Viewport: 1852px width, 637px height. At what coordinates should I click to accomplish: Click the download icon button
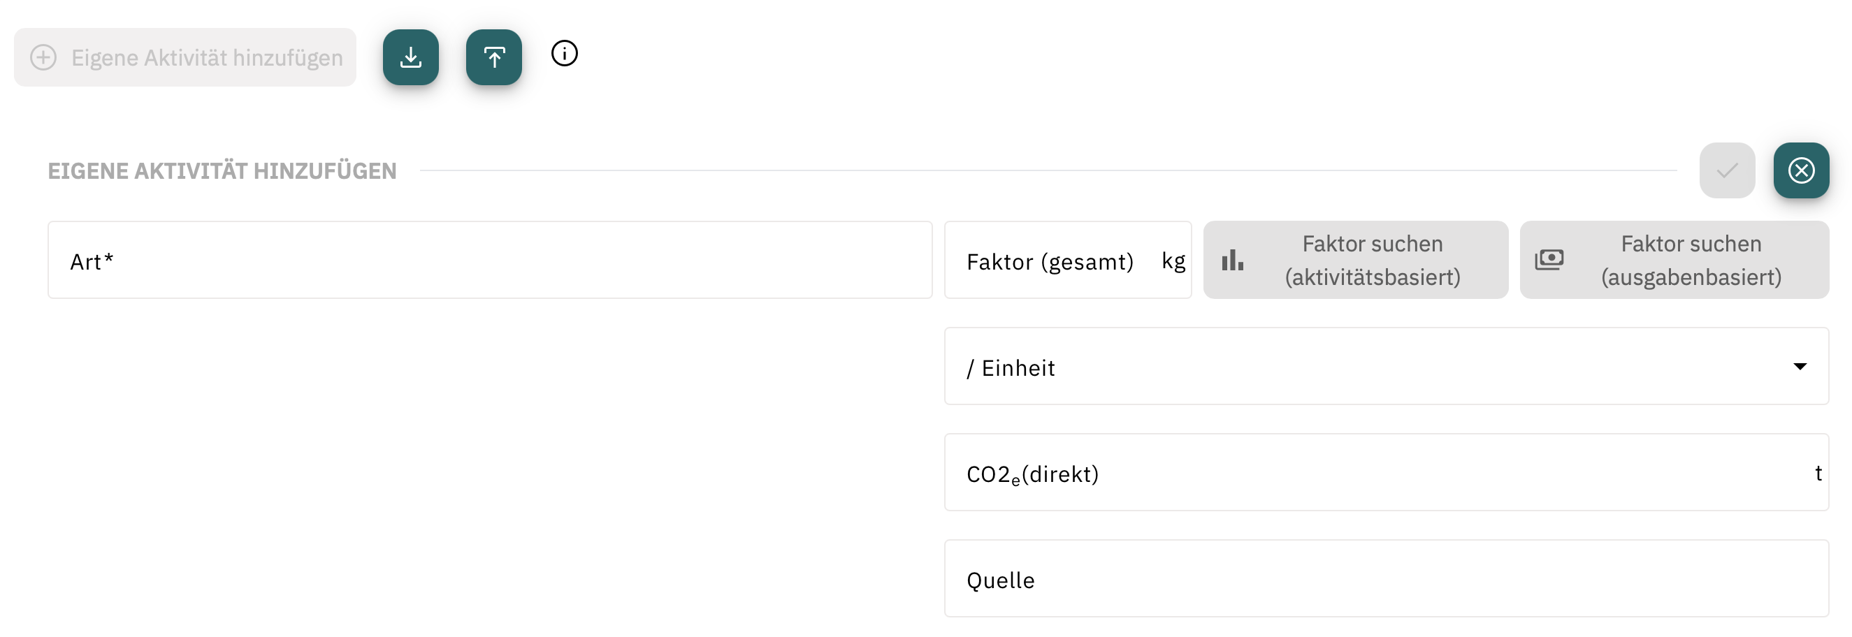410,57
